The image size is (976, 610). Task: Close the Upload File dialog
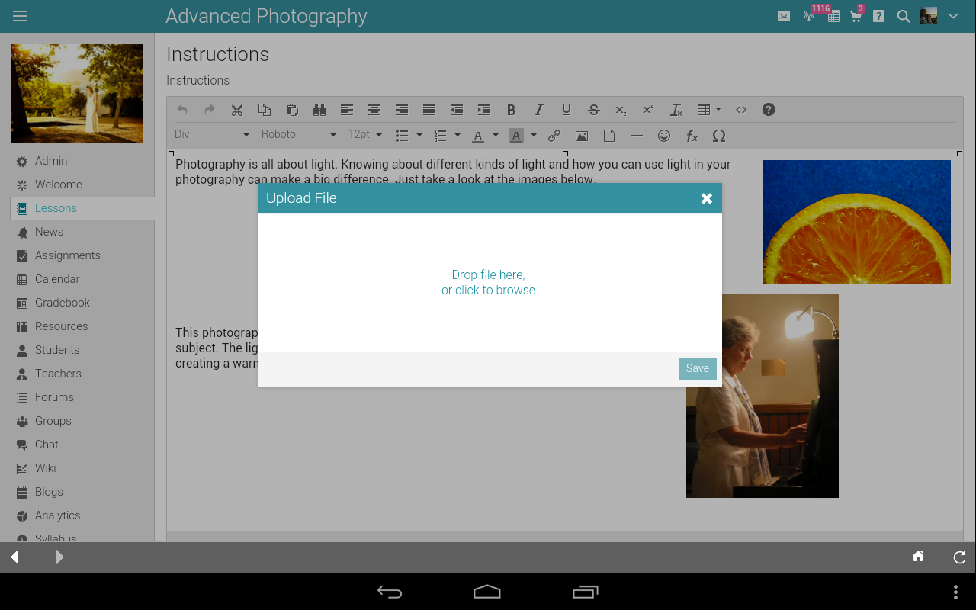point(707,198)
